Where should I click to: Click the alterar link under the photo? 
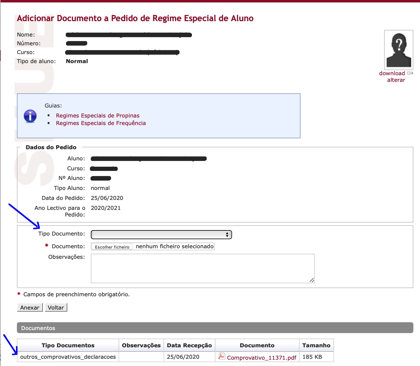pyautogui.click(x=396, y=80)
